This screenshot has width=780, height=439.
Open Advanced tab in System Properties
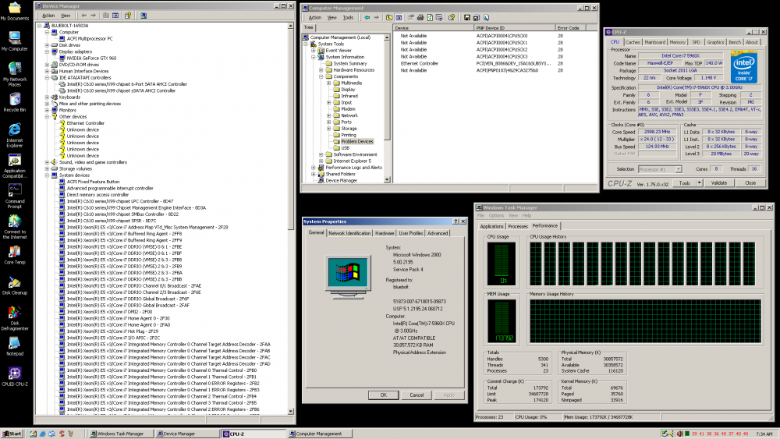438,233
